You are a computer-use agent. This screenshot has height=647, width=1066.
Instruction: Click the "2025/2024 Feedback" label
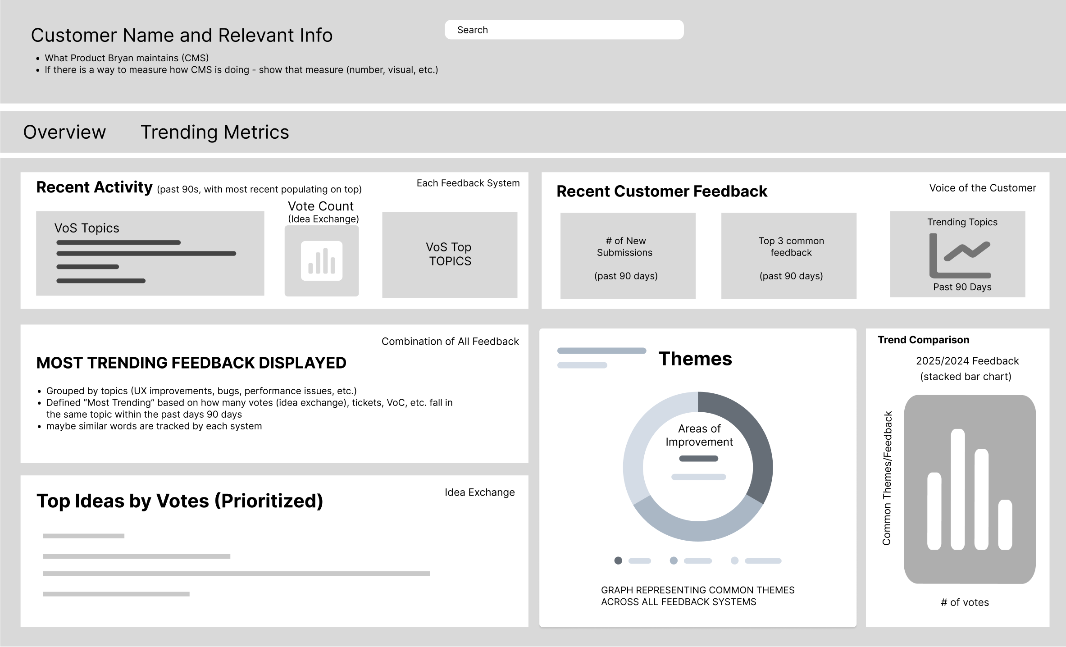pyautogui.click(x=967, y=361)
